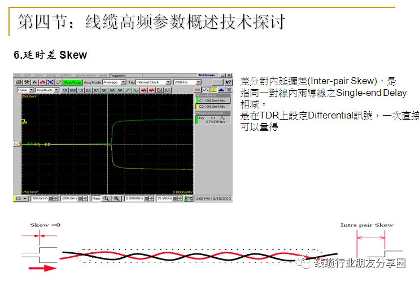Viewport: 419px width, 281px height.
Task: Open the setup tools wrench icon
Action: [26, 82]
